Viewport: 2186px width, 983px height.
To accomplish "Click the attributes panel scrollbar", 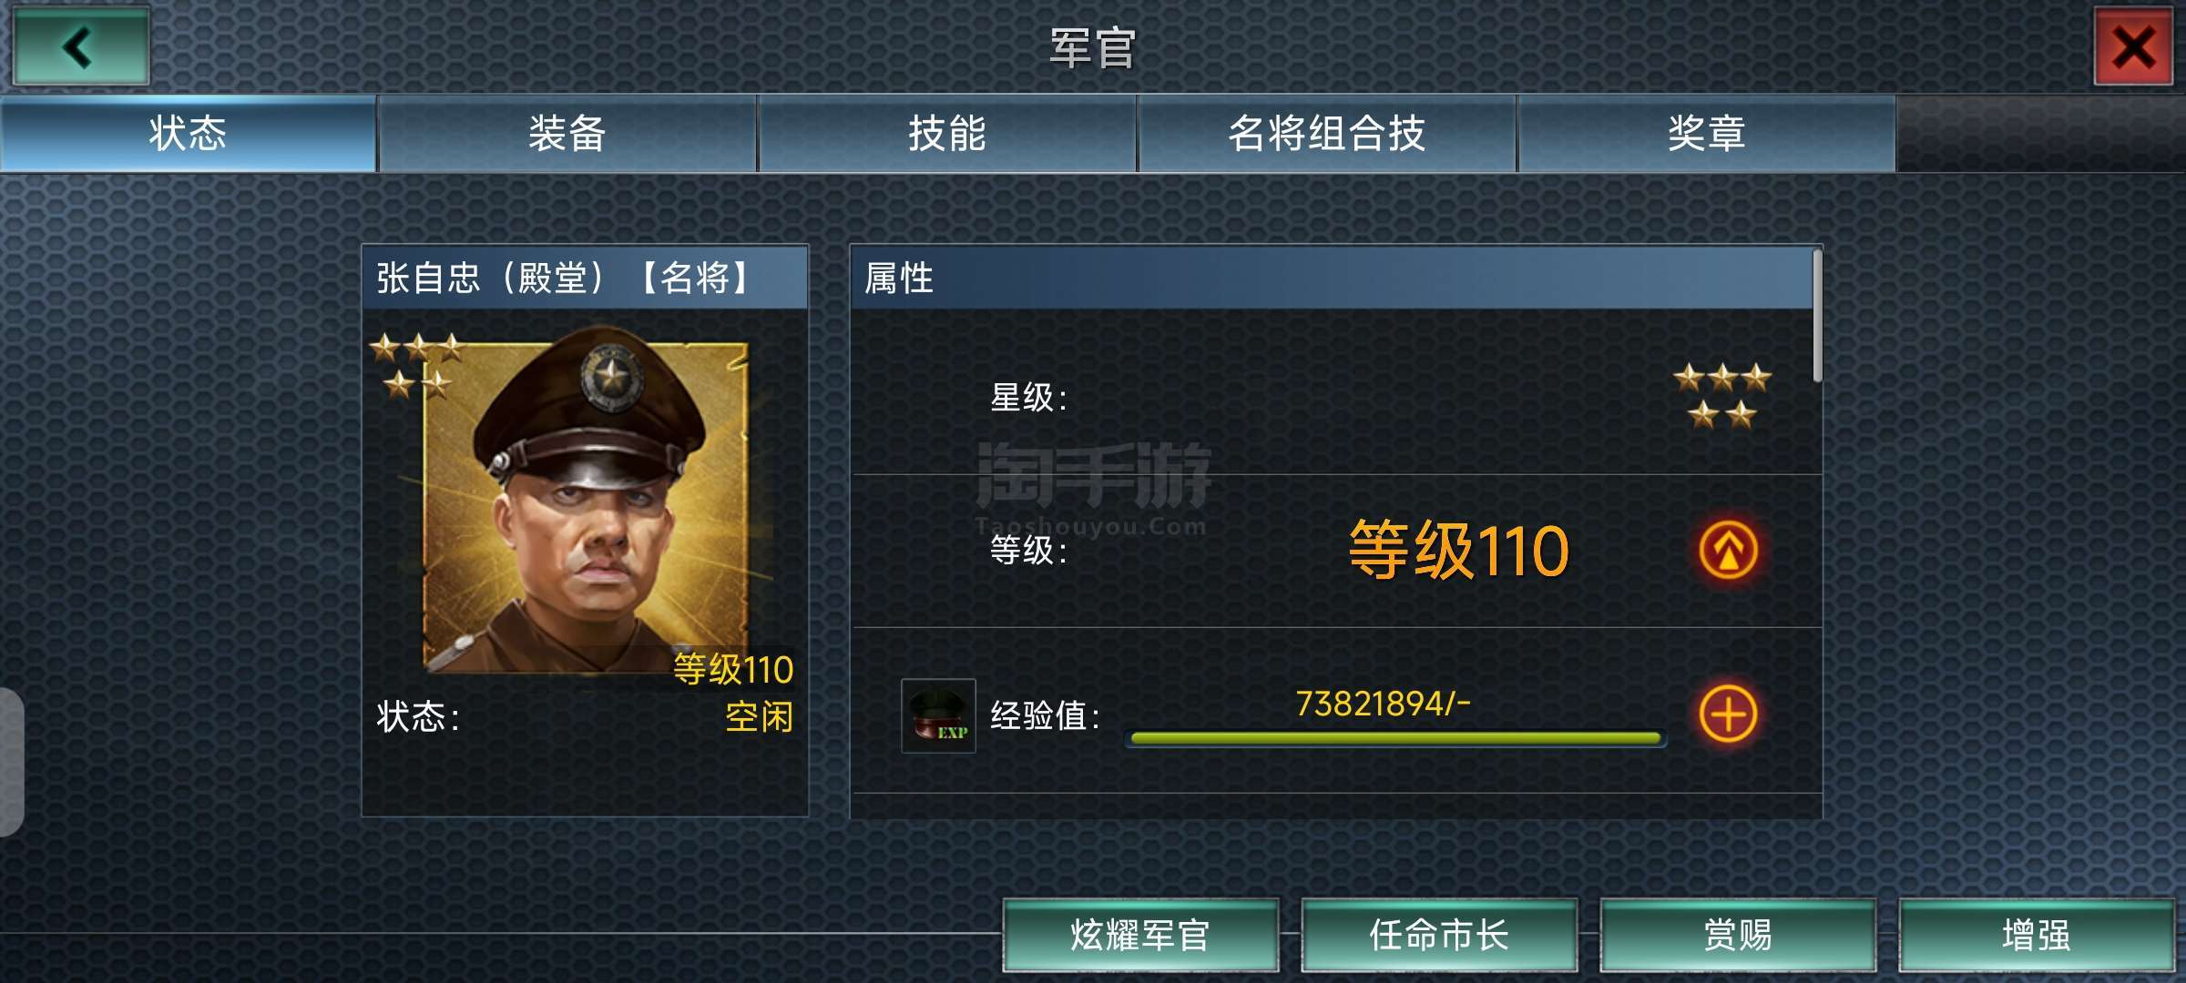I will click(1817, 316).
